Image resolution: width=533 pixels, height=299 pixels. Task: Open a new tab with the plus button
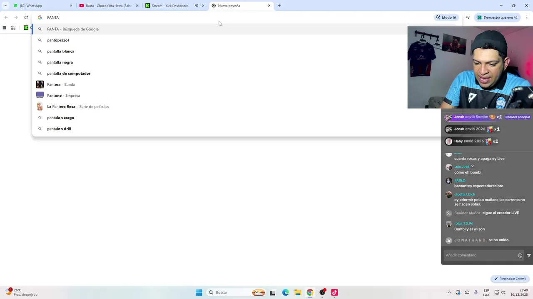click(279, 6)
